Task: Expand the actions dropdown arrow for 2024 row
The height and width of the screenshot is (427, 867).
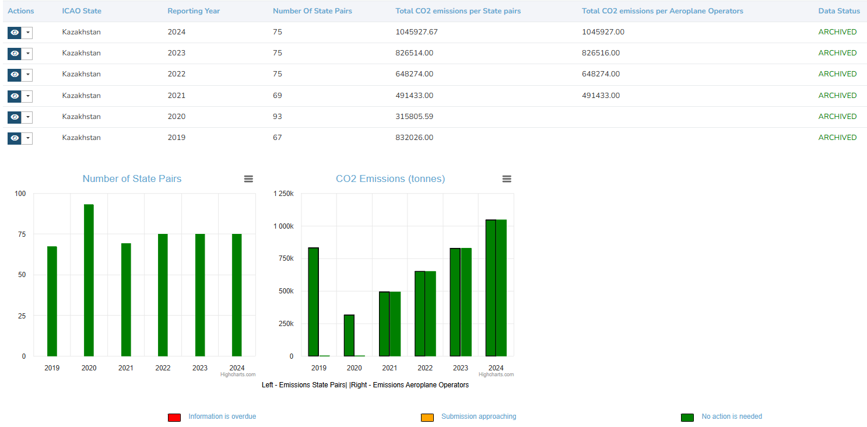Action: pyautogui.click(x=27, y=33)
